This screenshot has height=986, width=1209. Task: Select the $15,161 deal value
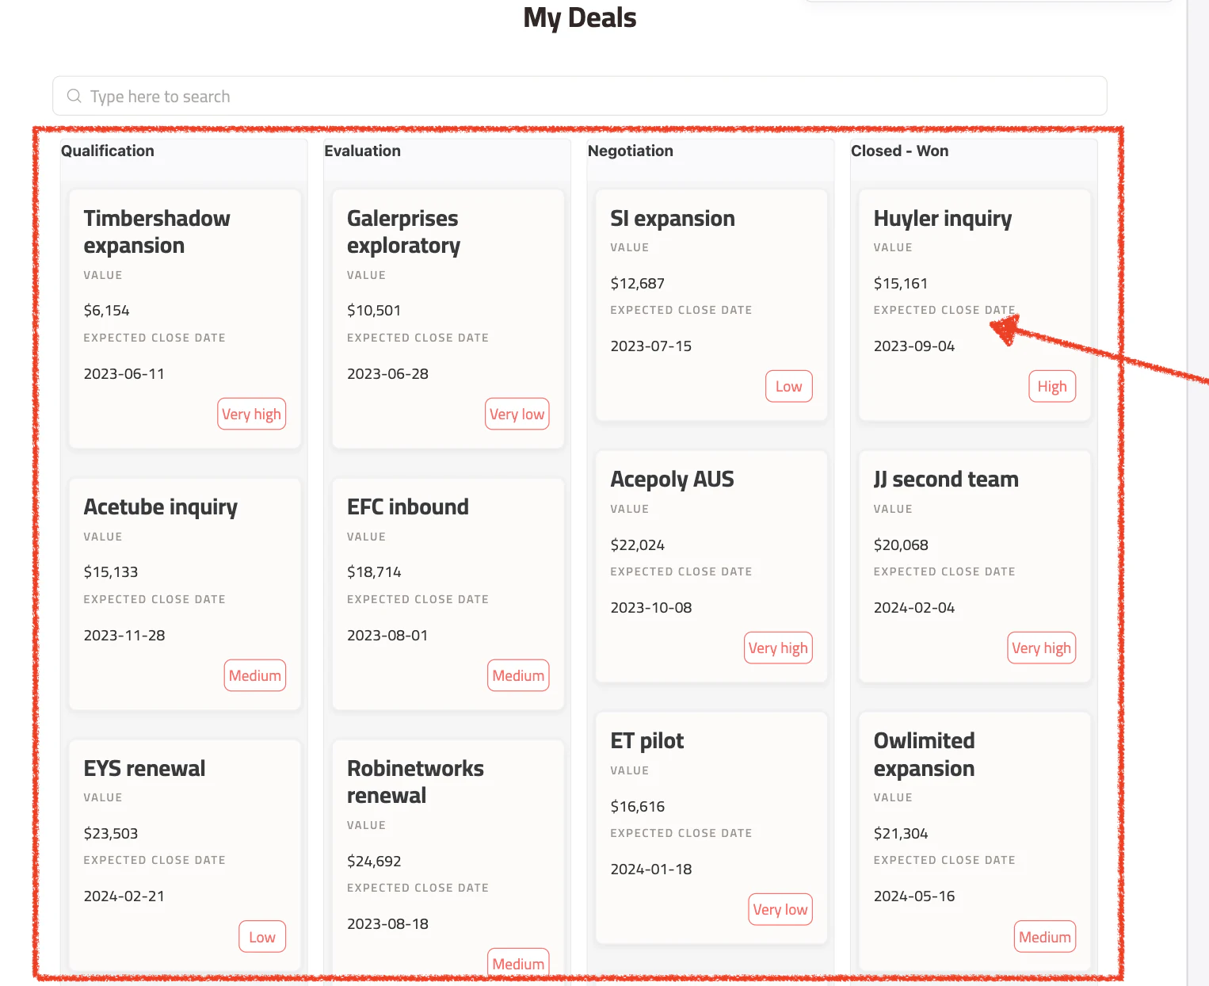[901, 283]
